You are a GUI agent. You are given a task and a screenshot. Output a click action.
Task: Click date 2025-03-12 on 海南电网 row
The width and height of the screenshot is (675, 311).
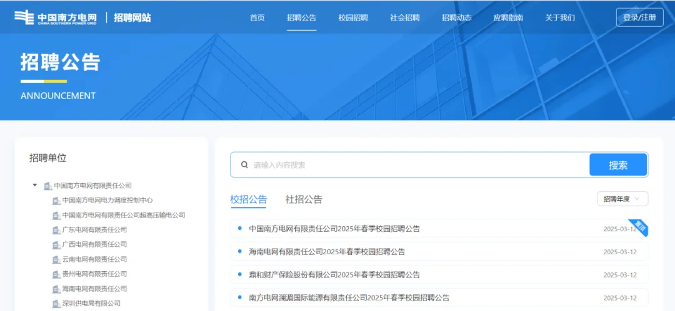[620, 252]
